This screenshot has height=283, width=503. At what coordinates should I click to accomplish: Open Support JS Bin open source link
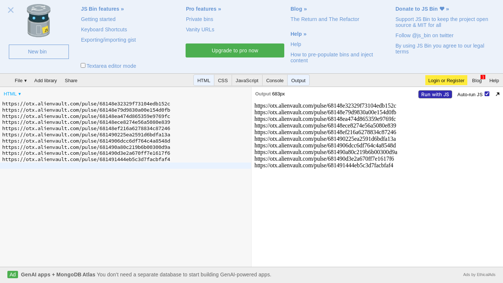pyautogui.click(x=442, y=22)
